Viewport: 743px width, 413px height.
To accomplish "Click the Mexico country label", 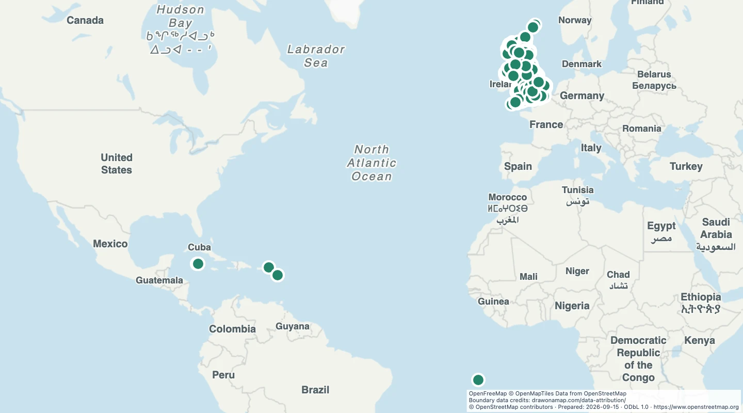I will [x=110, y=244].
